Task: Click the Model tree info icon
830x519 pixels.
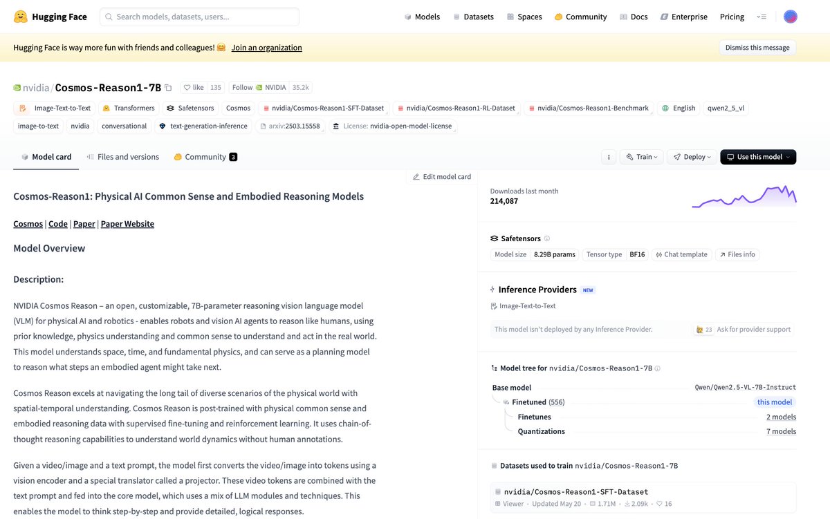Action: 657,368
